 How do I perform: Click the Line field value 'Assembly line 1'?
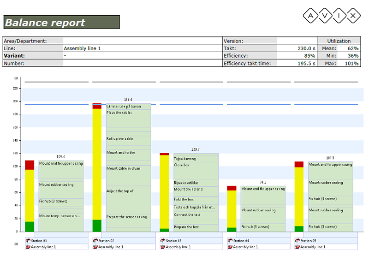coord(82,48)
